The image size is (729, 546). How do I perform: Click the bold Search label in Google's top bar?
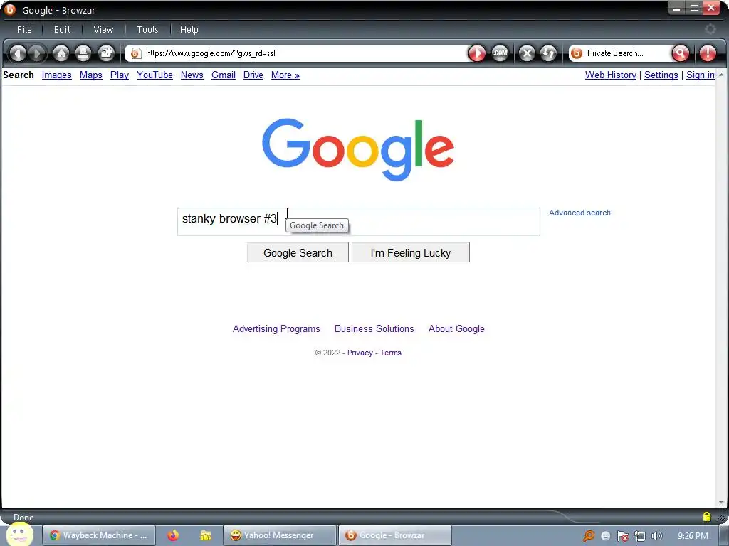(19, 75)
